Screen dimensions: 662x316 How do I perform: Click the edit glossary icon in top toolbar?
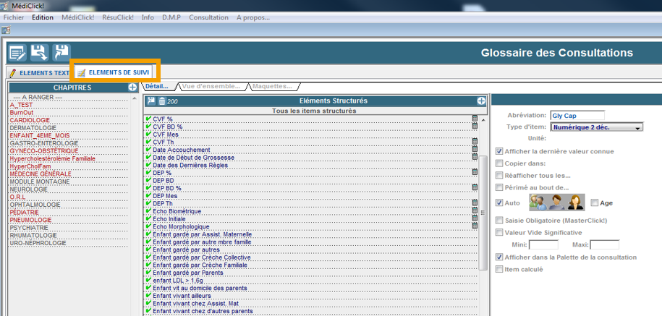pyautogui.click(x=17, y=52)
